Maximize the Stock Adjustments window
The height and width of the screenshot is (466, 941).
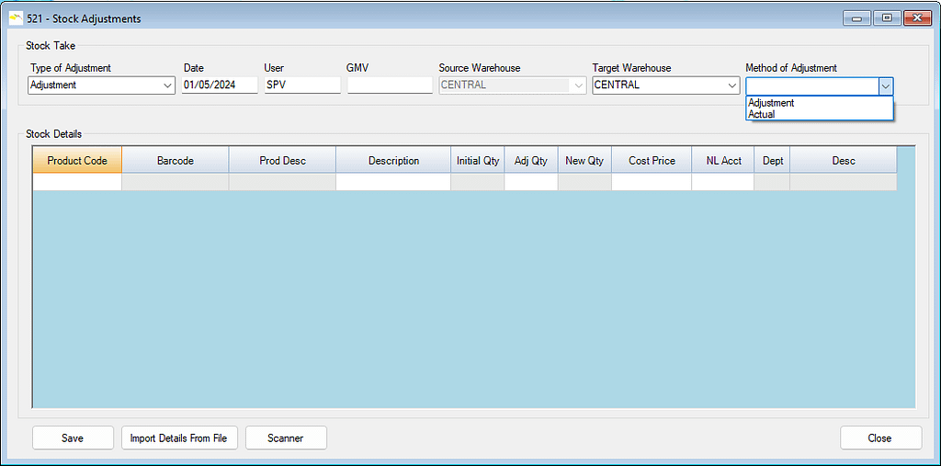click(x=887, y=18)
